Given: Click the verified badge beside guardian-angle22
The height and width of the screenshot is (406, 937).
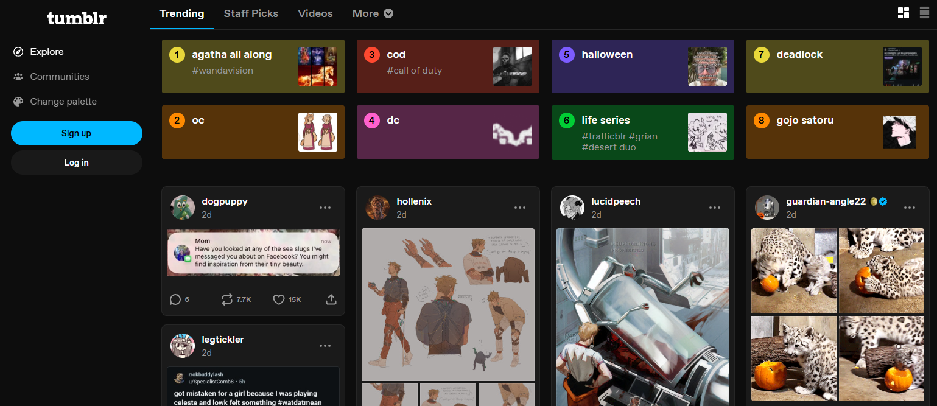Looking at the screenshot, I should [883, 201].
